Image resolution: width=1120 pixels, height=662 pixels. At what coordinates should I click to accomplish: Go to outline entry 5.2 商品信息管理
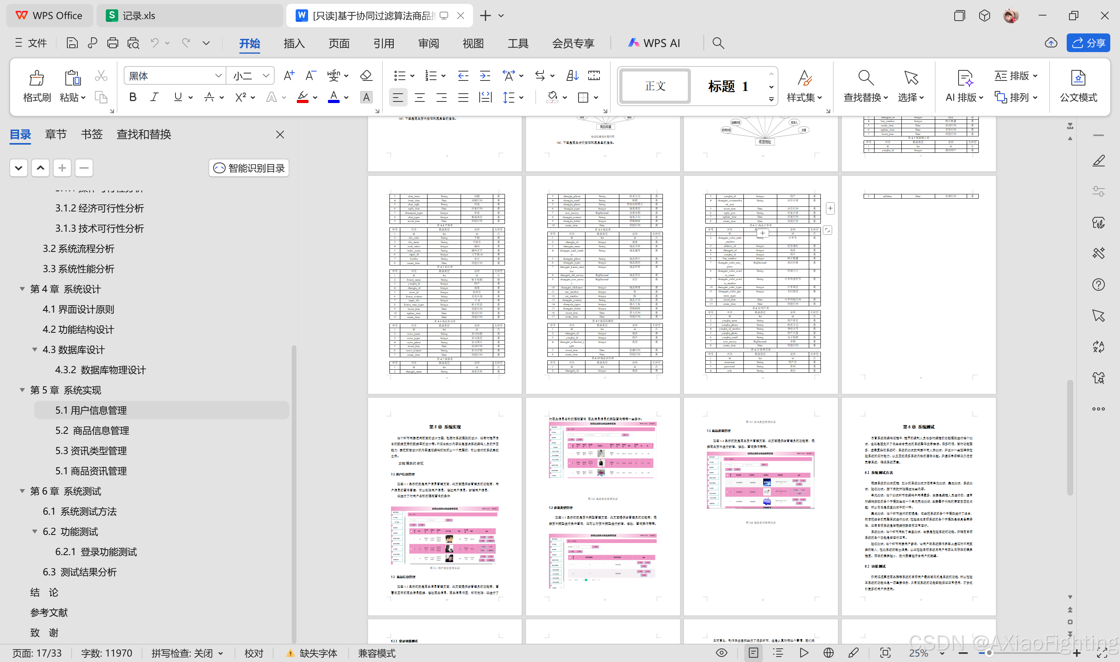click(x=92, y=430)
